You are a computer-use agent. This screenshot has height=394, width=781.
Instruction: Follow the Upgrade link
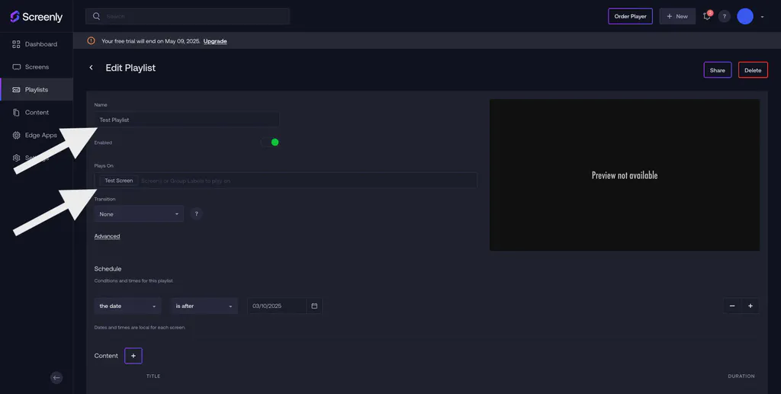215,41
